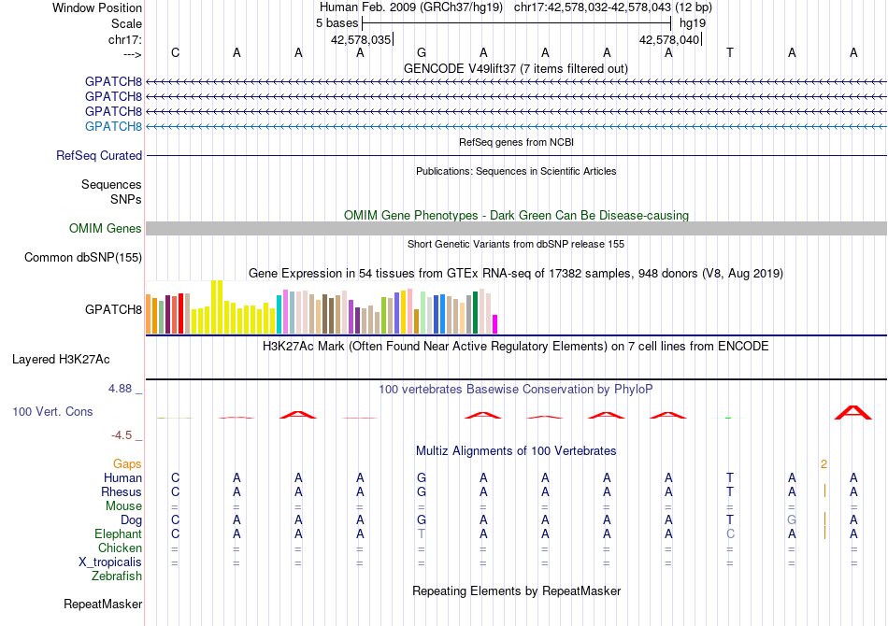This screenshot has height=626, width=888.
Task: Open the RefSeq Curated track label
Action: pyautogui.click(x=99, y=155)
